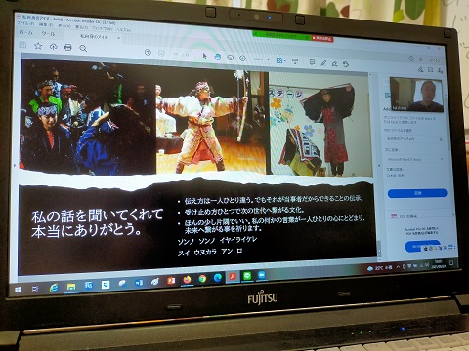Screen dimensions: 469x351
Task: Click the Zoom out minus icon
Action: point(230,58)
